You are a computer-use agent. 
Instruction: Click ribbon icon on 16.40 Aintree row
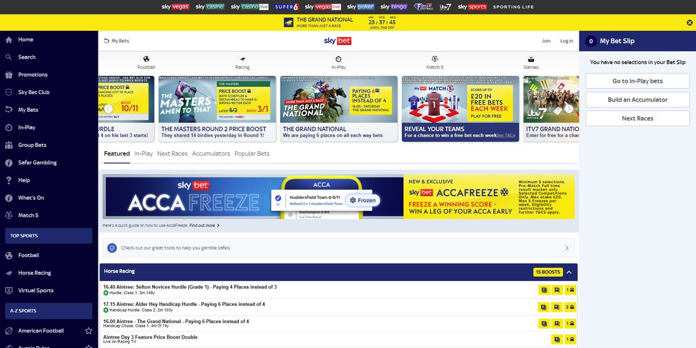coord(557,290)
